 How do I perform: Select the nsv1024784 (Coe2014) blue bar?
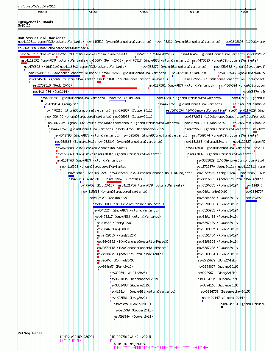[137, 95]
